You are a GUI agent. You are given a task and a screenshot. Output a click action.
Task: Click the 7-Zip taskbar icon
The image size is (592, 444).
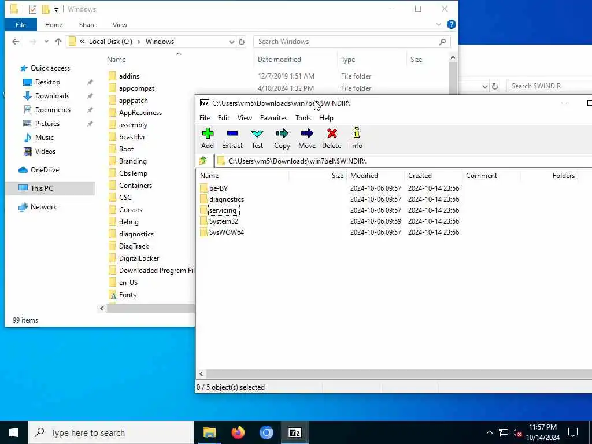click(294, 432)
